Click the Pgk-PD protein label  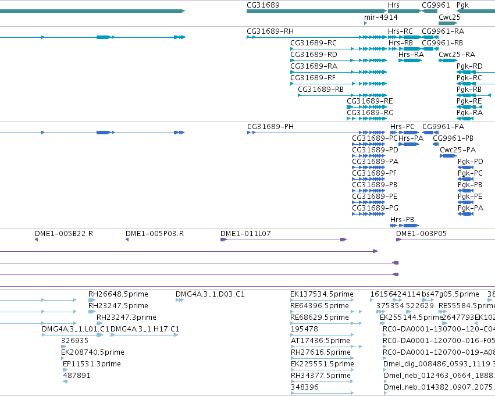click(471, 162)
